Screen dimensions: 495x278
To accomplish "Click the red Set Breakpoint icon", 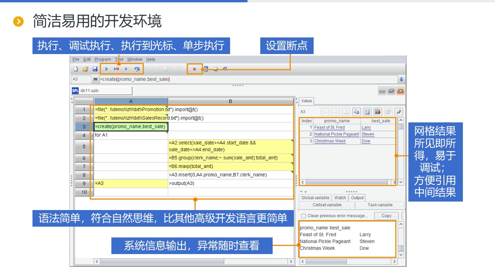I will [x=194, y=69].
